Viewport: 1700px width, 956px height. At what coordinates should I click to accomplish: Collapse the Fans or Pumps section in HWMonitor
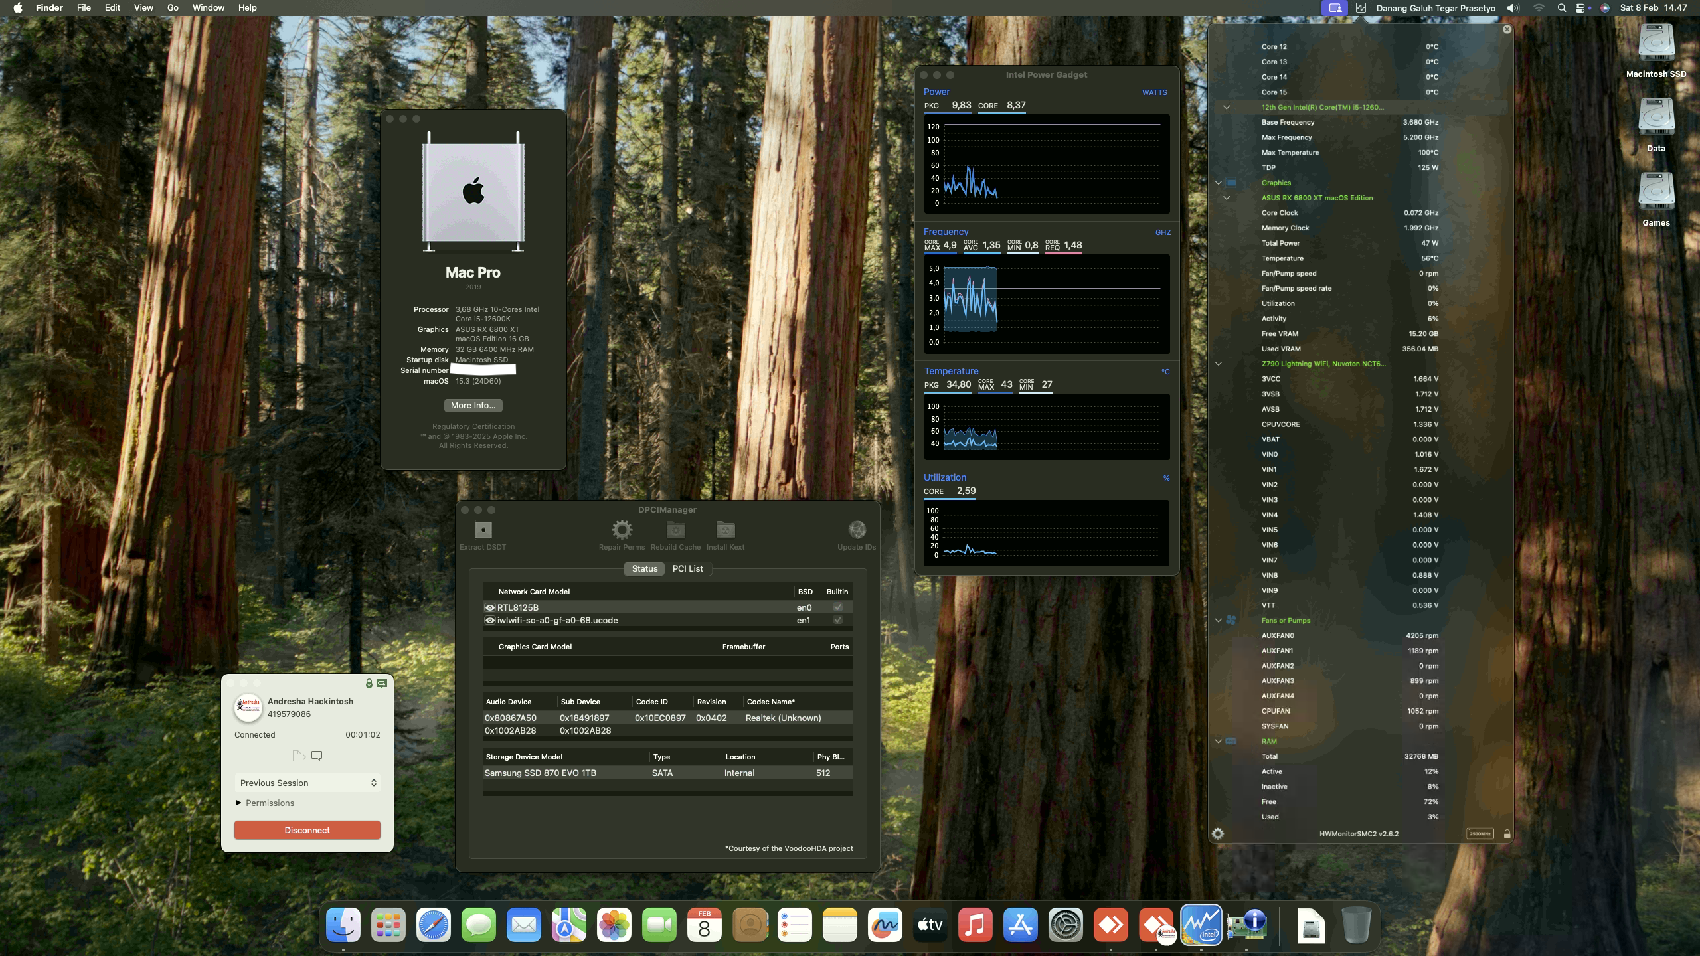point(1219,620)
